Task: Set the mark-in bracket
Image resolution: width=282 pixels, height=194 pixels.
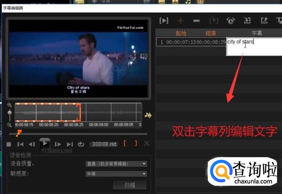Action: 125,144
